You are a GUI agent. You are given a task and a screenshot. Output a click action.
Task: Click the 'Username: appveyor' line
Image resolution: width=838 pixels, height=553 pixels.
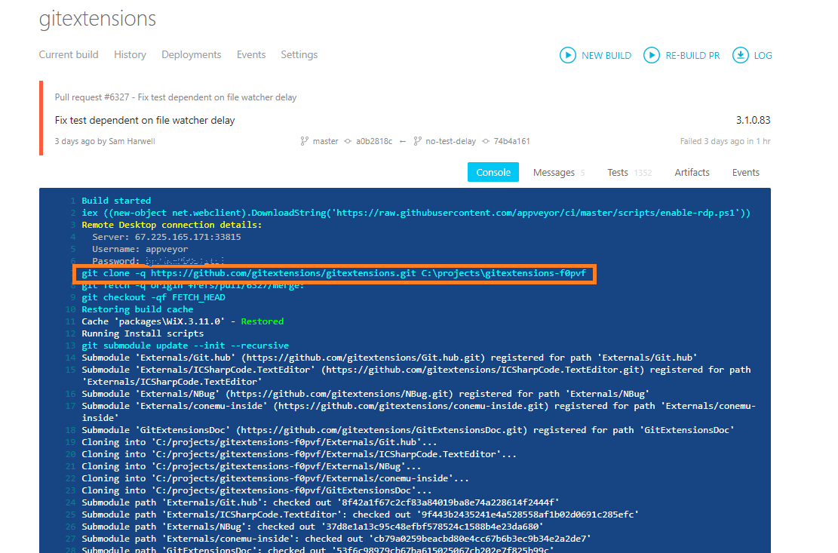pyautogui.click(x=140, y=249)
